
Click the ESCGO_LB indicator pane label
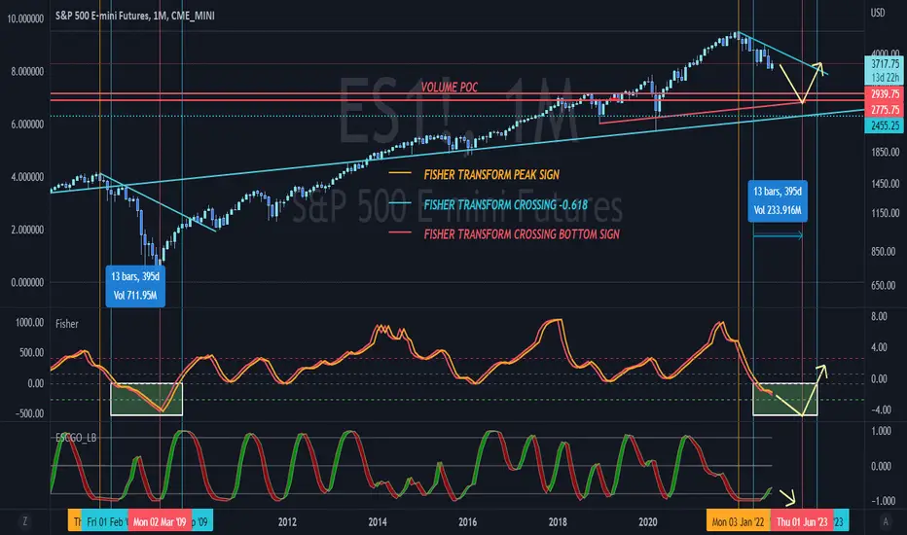[x=76, y=438]
